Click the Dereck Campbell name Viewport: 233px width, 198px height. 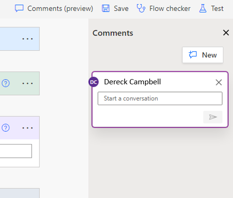(x=133, y=82)
